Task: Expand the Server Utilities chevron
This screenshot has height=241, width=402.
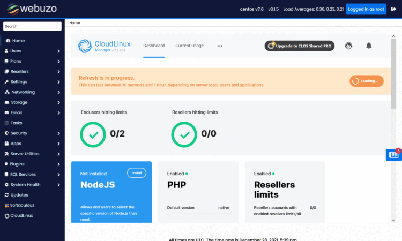Action: tap(59, 154)
